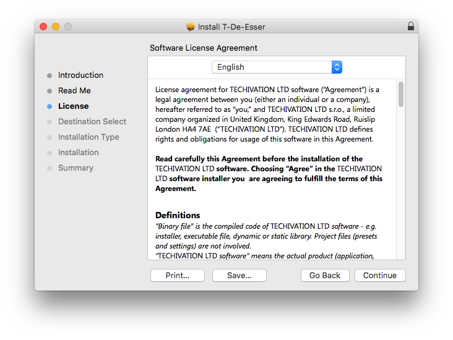Click the Save... button
The image size is (453, 340).
coord(239,275)
